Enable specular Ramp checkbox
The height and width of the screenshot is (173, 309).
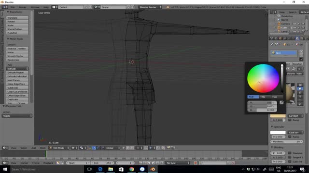pyautogui.click(x=290, y=136)
